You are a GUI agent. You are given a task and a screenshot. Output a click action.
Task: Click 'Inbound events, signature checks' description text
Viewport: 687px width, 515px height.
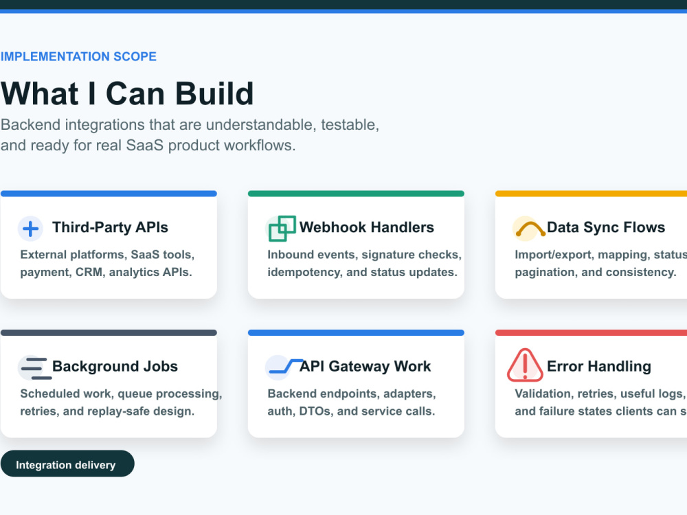click(365, 263)
